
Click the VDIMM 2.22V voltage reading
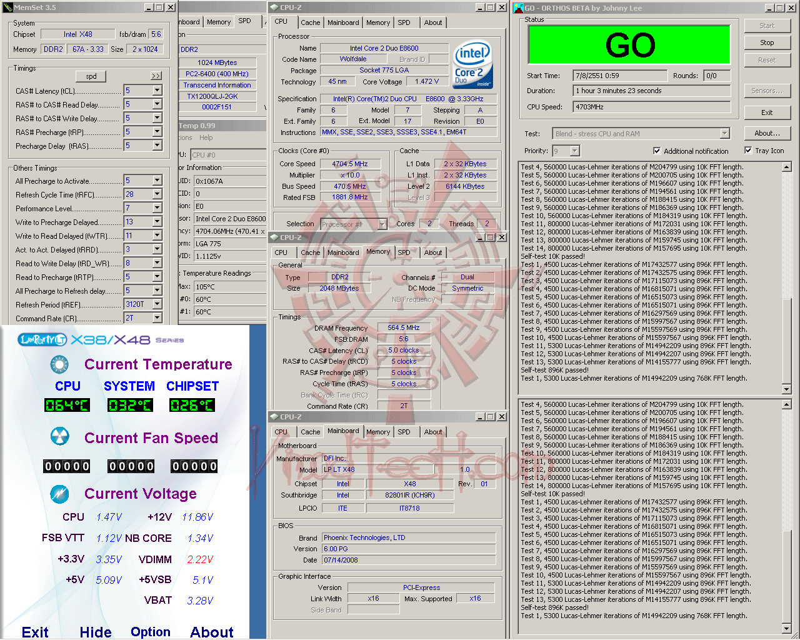pyautogui.click(x=201, y=559)
